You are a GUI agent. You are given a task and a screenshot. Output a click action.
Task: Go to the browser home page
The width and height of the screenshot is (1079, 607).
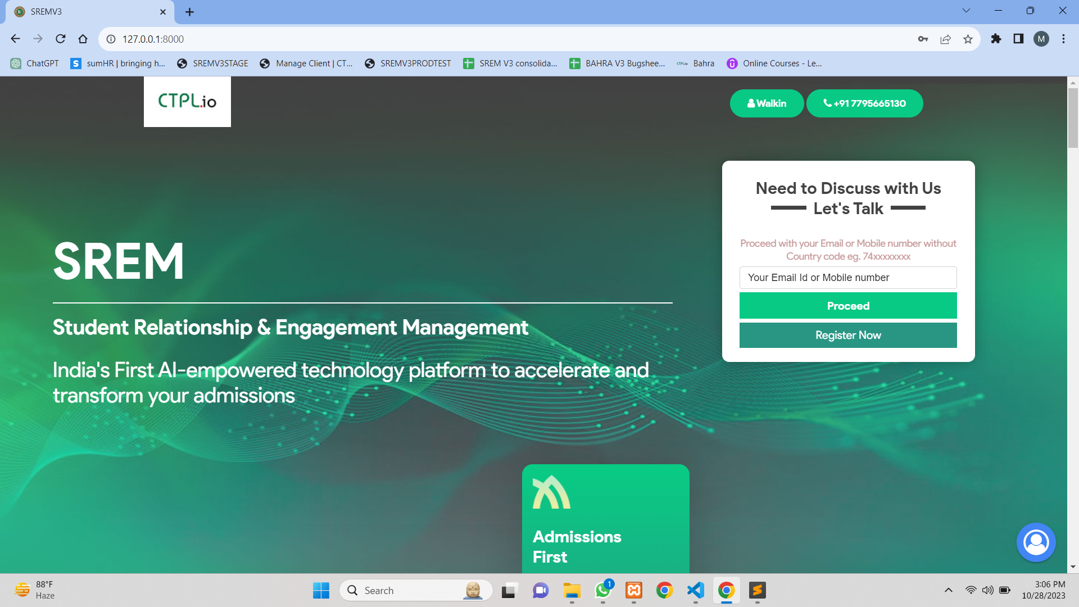[83, 39]
